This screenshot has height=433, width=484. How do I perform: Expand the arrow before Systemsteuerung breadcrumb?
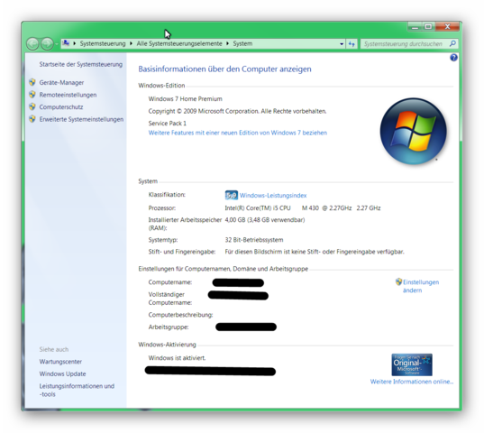pos(75,43)
